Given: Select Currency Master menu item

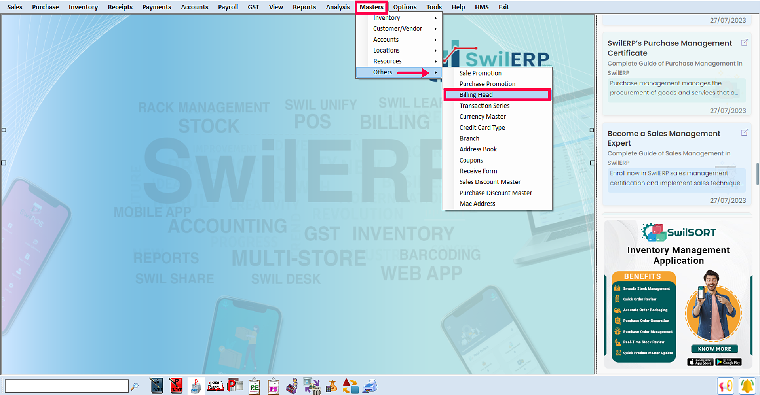Looking at the screenshot, I should [497, 117].
